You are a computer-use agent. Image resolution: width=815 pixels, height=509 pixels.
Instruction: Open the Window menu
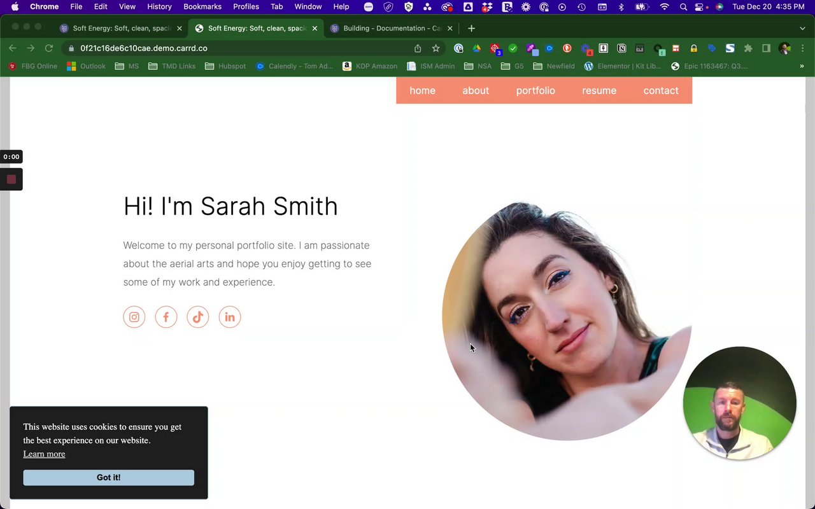(x=308, y=6)
